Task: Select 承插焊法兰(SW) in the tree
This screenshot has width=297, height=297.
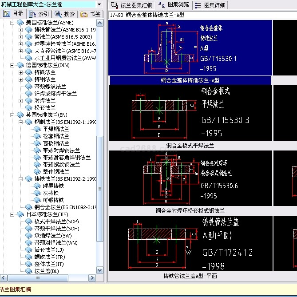Action: (53, 235)
